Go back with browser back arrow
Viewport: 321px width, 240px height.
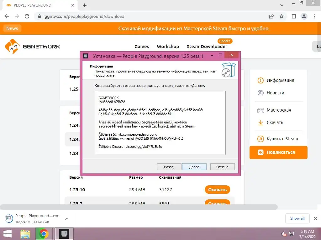7,16
